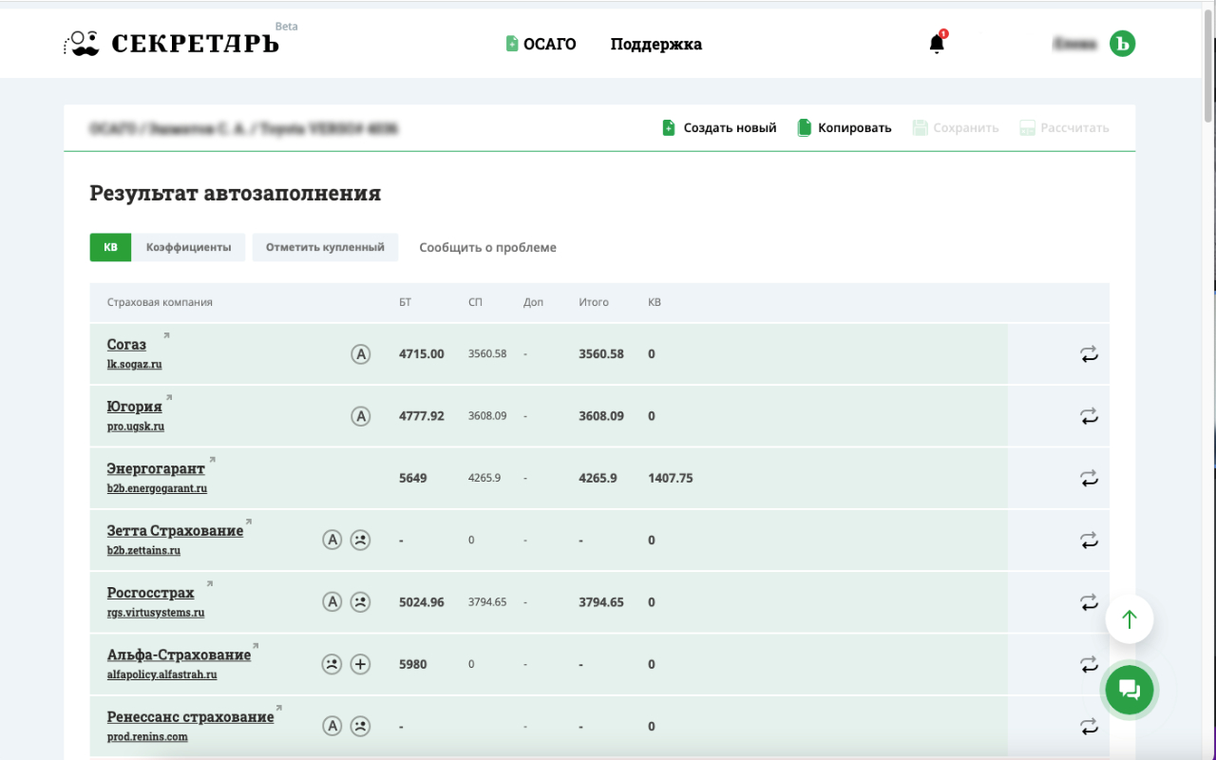Image resolution: width=1216 pixels, height=760 pixels.
Task: Open the user avatar menu
Action: [x=1123, y=44]
